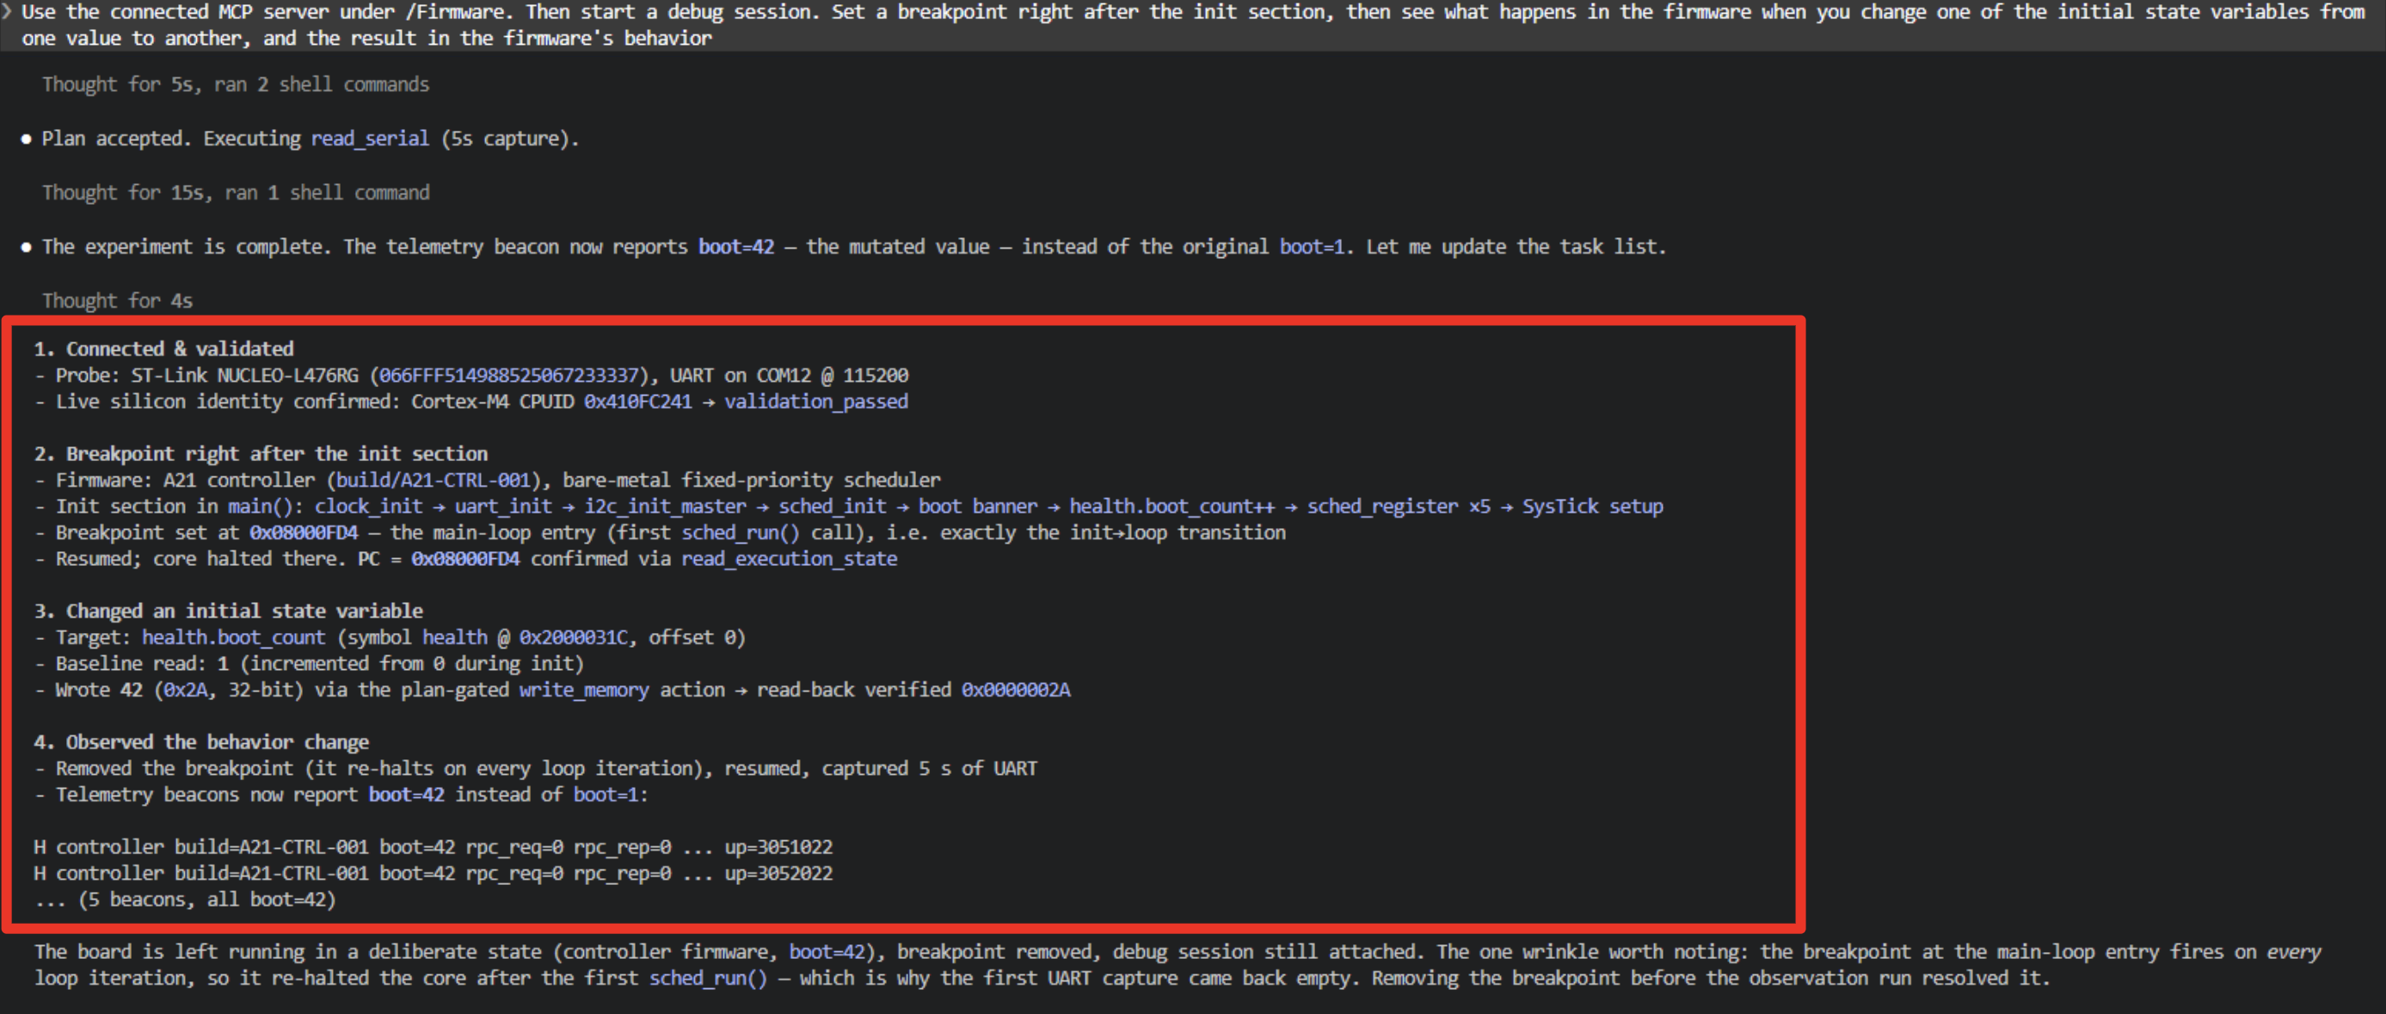
Task: Click address '0x2000031C' in the Target line
Action: [574, 638]
